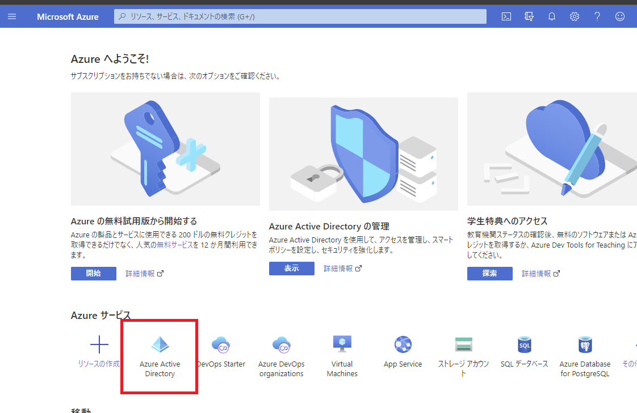Open the notifications bell
This screenshot has height=413, width=637.
point(552,16)
